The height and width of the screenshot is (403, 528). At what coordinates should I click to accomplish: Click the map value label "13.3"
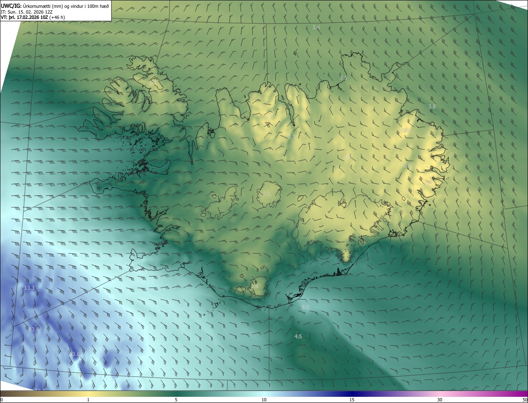pos(30,288)
